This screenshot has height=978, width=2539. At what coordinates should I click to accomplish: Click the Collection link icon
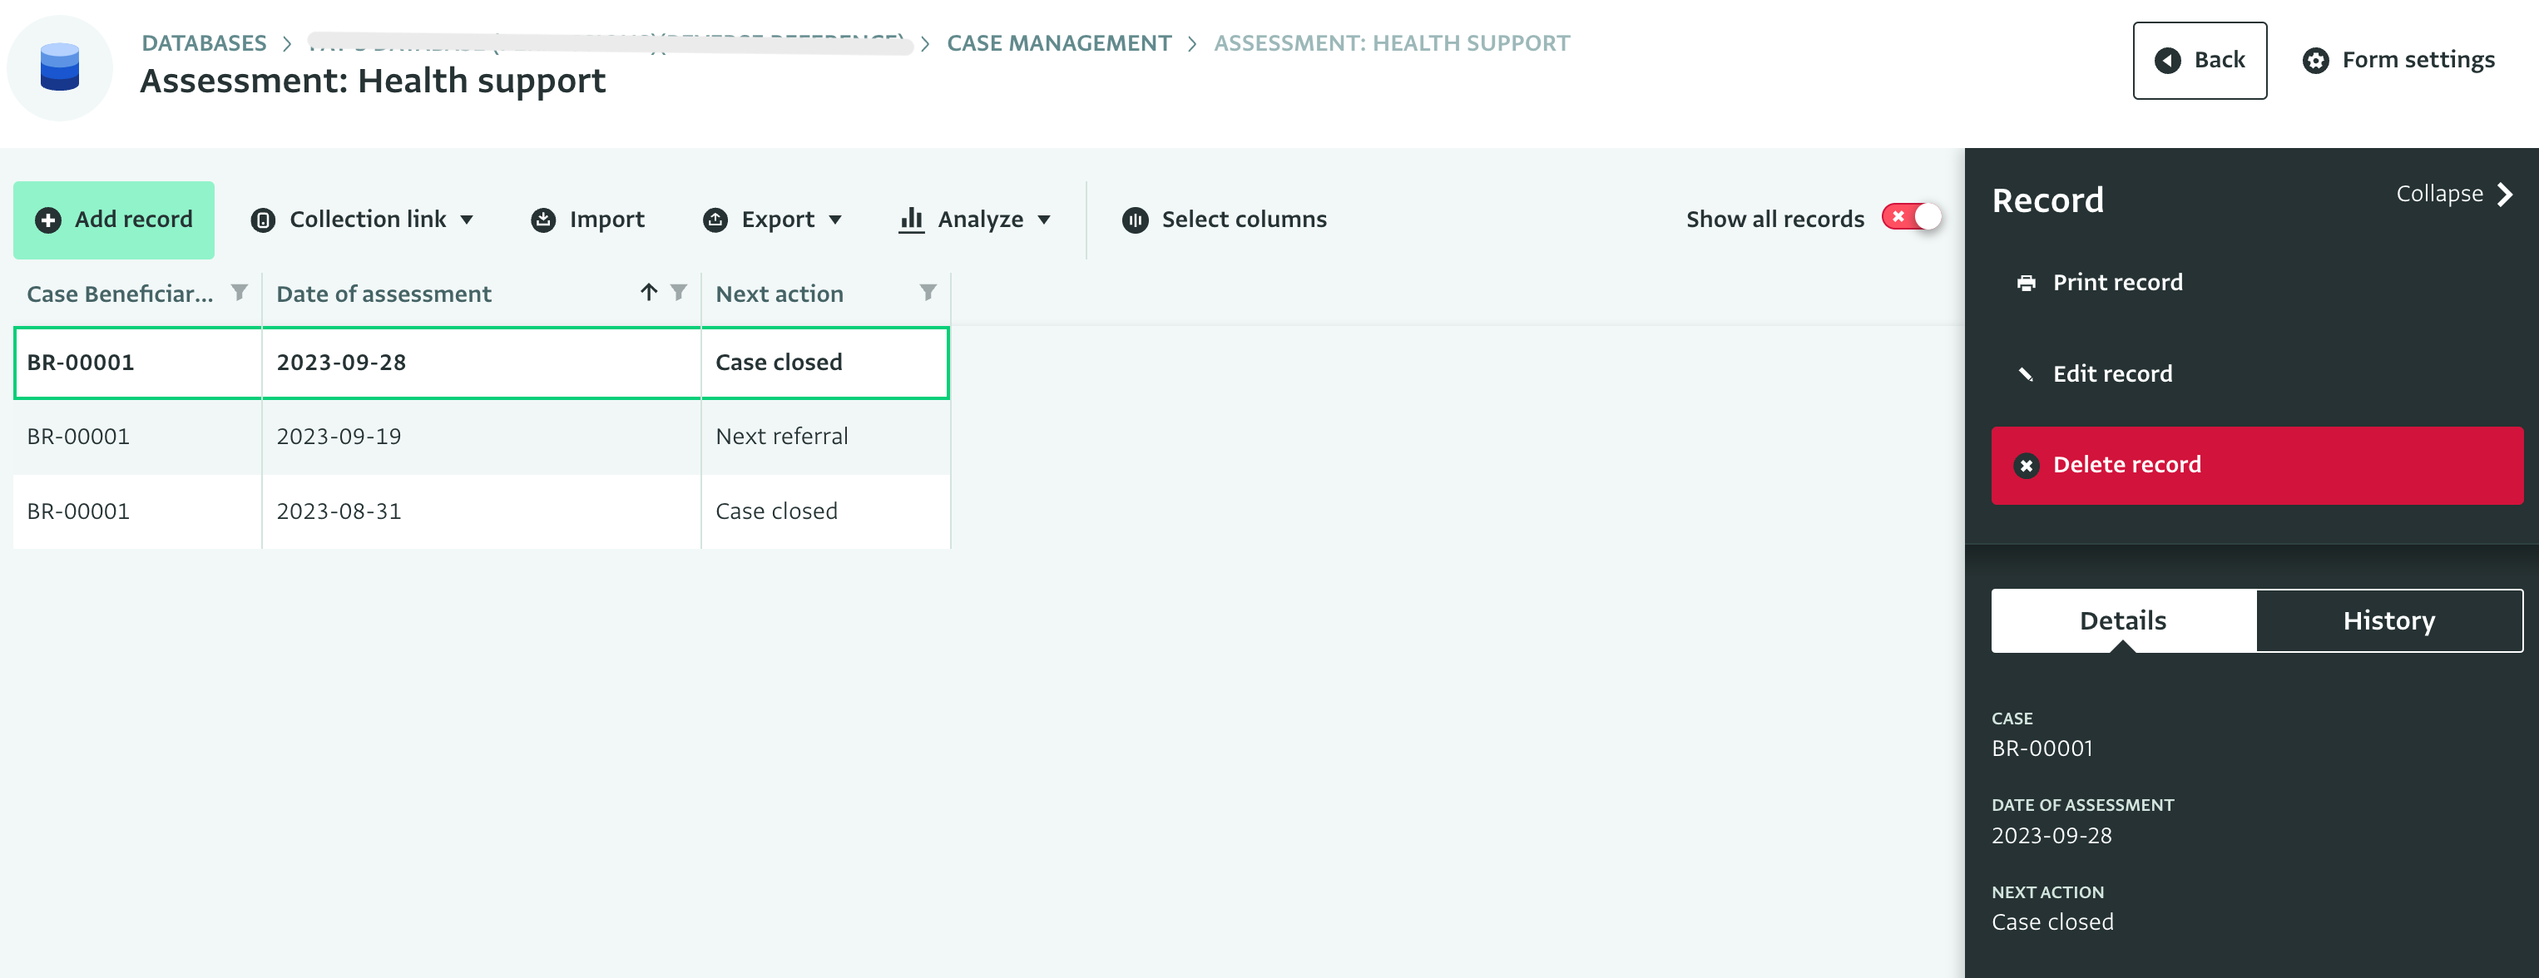pyautogui.click(x=264, y=219)
